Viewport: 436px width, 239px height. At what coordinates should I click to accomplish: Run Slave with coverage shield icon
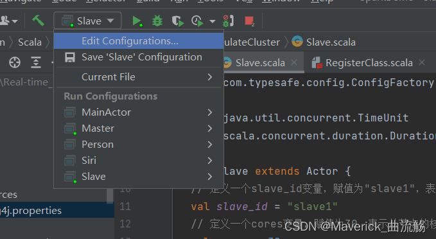coord(177,21)
